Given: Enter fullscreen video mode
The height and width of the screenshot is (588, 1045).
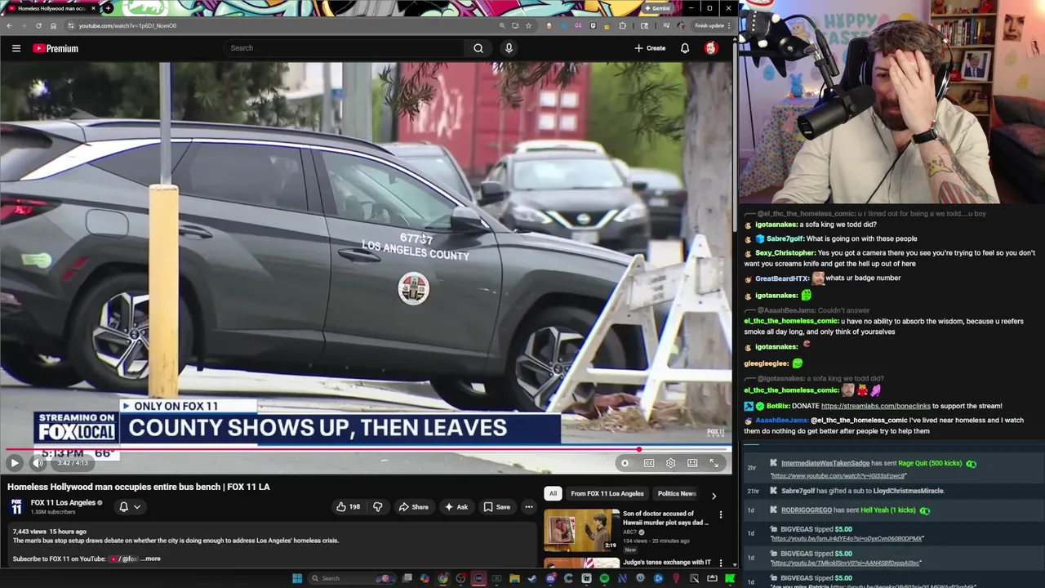Looking at the screenshot, I should point(714,463).
